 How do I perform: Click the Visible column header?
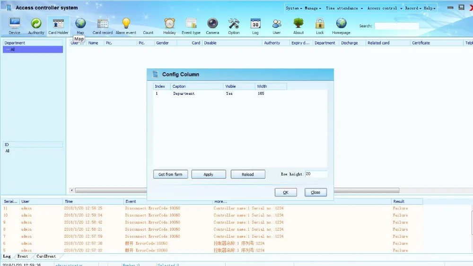click(239, 86)
